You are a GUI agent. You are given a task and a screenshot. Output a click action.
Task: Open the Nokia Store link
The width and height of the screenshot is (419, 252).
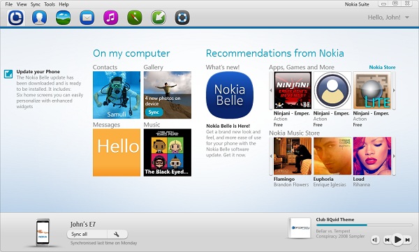(x=382, y=67)
